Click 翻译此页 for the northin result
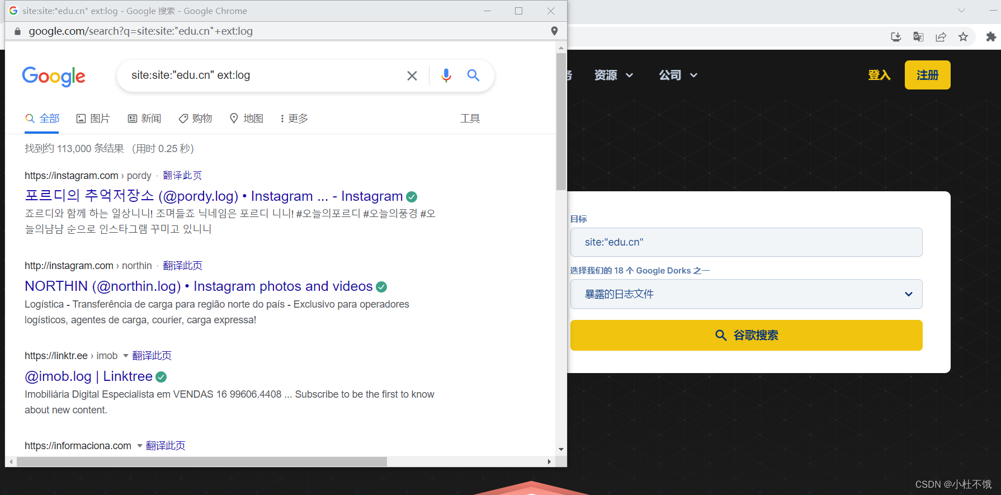1001x495 pixels. (182, 266)
